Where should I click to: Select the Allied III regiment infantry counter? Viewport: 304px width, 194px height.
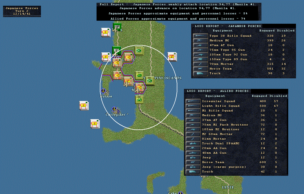coord(139,51)
